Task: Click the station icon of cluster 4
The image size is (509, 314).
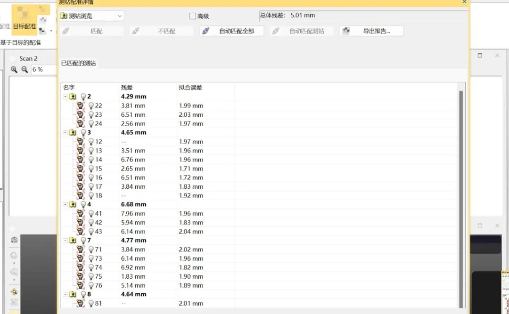Action: [73, 204]
